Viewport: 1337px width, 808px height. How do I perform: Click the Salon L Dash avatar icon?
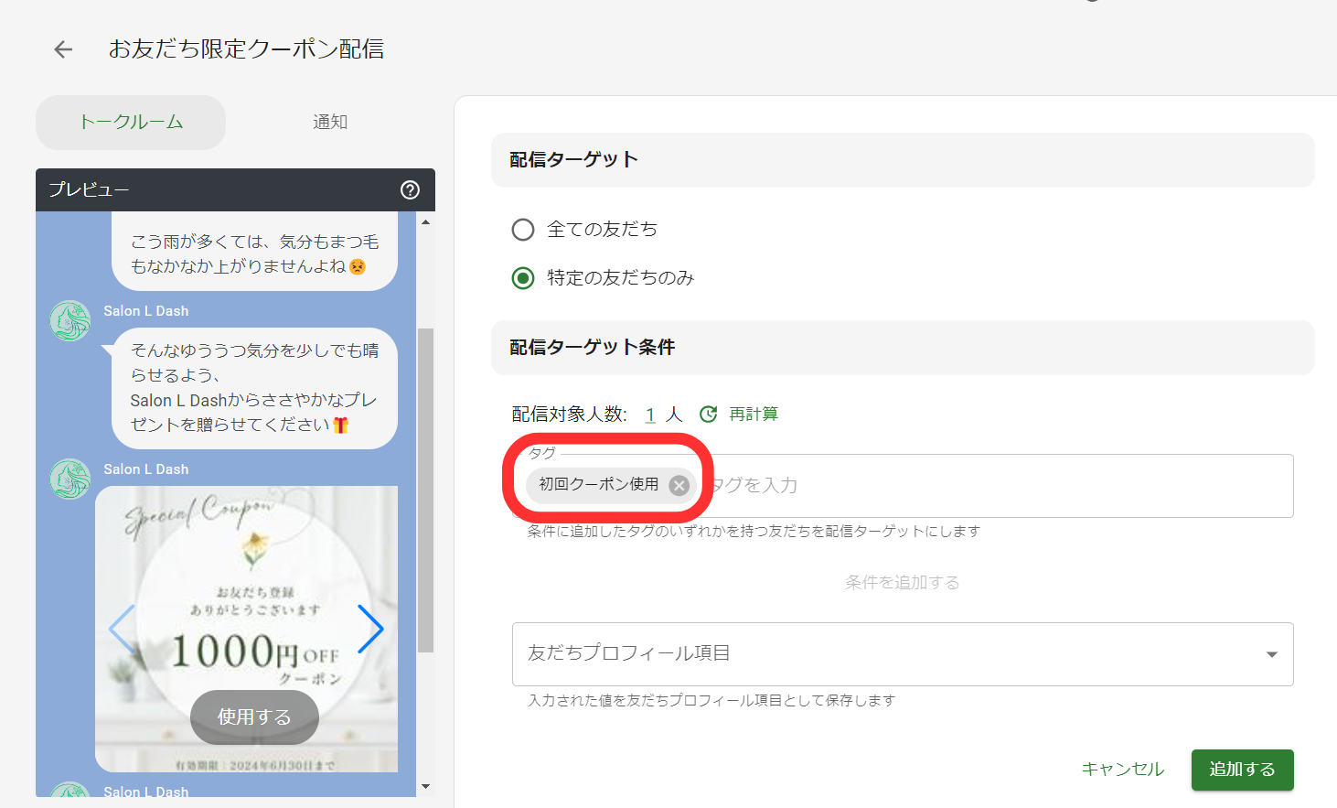(69, 479)
